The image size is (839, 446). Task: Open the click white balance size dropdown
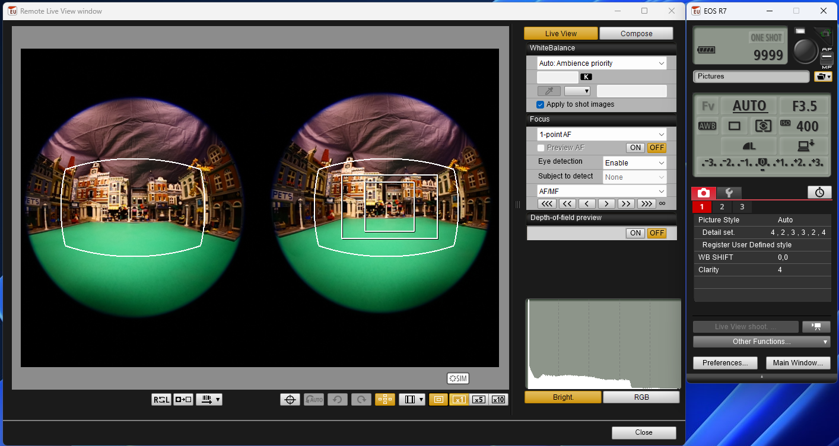[x=577, y=91]
